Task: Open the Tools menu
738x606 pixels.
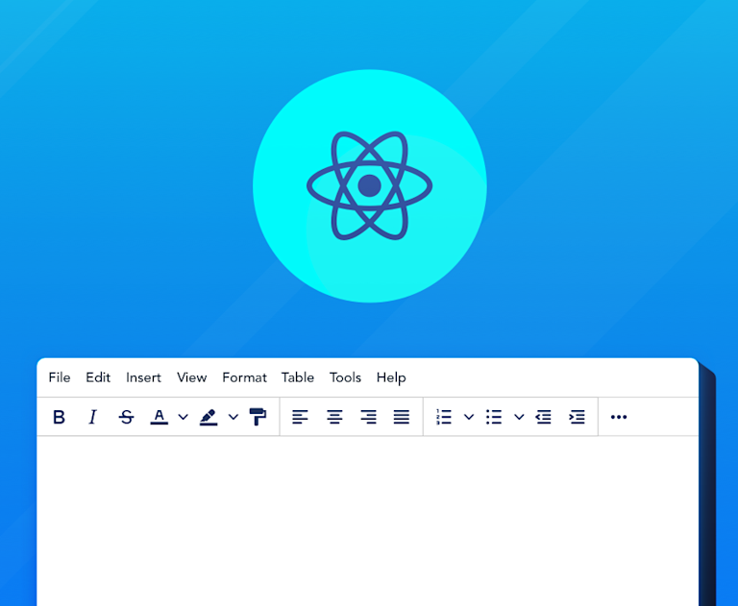Action: [345, 377]
